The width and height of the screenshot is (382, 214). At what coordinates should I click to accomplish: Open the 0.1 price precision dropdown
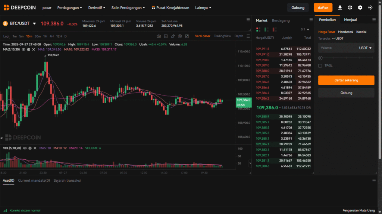pos(305,29)
